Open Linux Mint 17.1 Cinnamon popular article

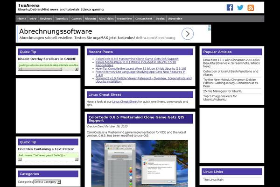click(x=231, y=63)
